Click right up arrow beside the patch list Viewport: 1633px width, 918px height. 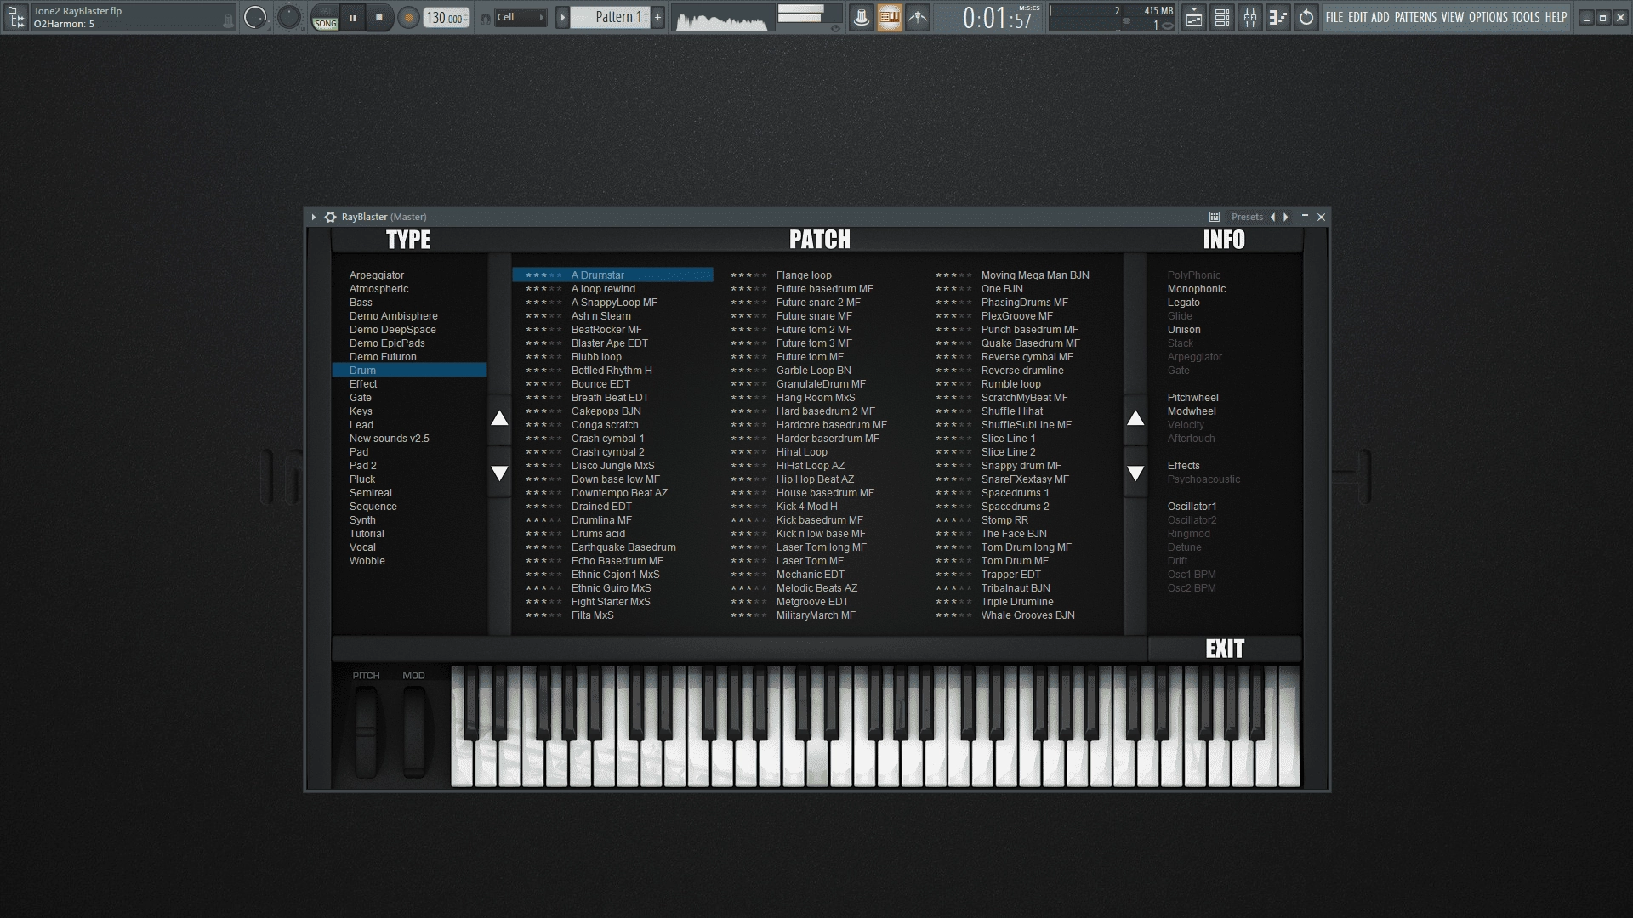tap(1135, 418)
